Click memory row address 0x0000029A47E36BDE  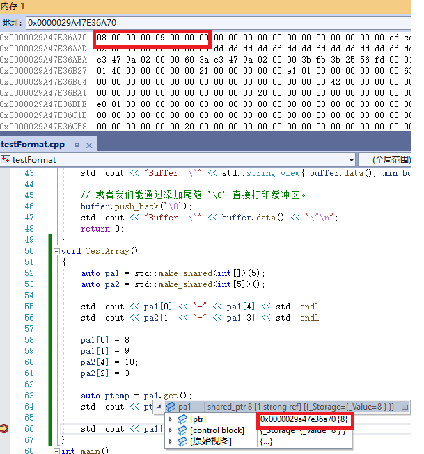pyautogui.click(x=43, y=104)
